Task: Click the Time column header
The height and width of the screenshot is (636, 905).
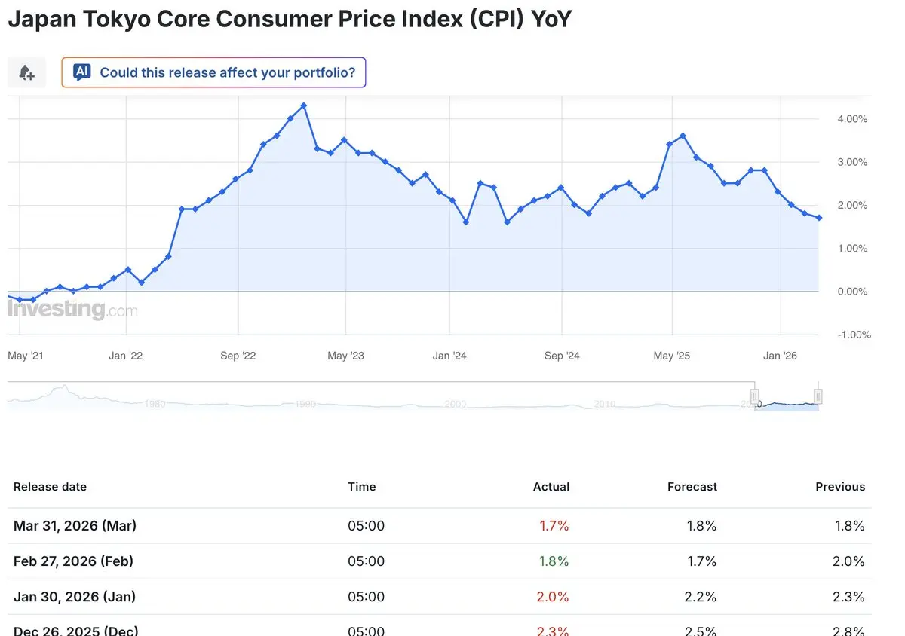Action: click(x=362, y=487)
